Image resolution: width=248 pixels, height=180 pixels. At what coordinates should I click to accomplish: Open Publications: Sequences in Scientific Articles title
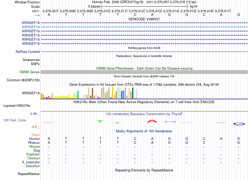pyautogui.click(x=144, y=56)
